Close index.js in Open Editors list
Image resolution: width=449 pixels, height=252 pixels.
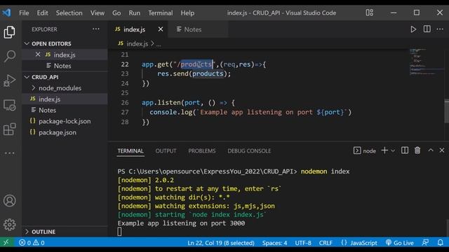tap(38, 55)
